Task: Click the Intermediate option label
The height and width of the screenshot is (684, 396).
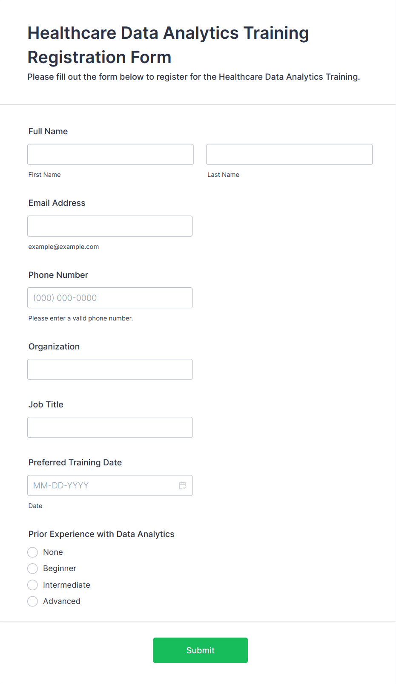Action: (x=66, y=585)
